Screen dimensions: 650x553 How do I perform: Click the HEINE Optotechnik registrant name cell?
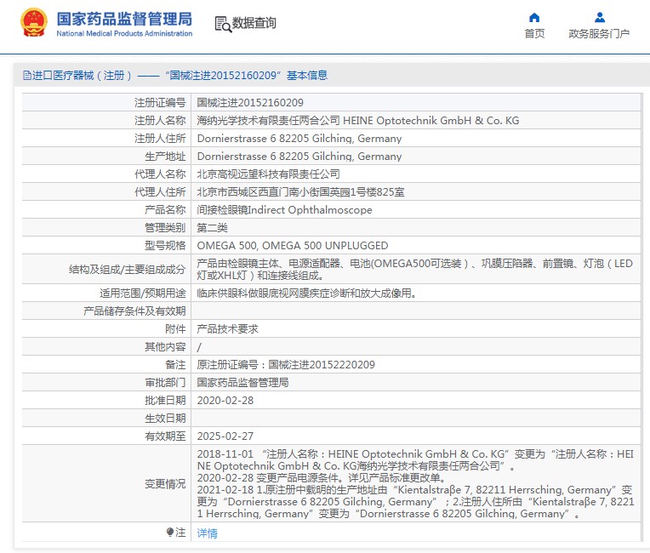pos(357,121)
